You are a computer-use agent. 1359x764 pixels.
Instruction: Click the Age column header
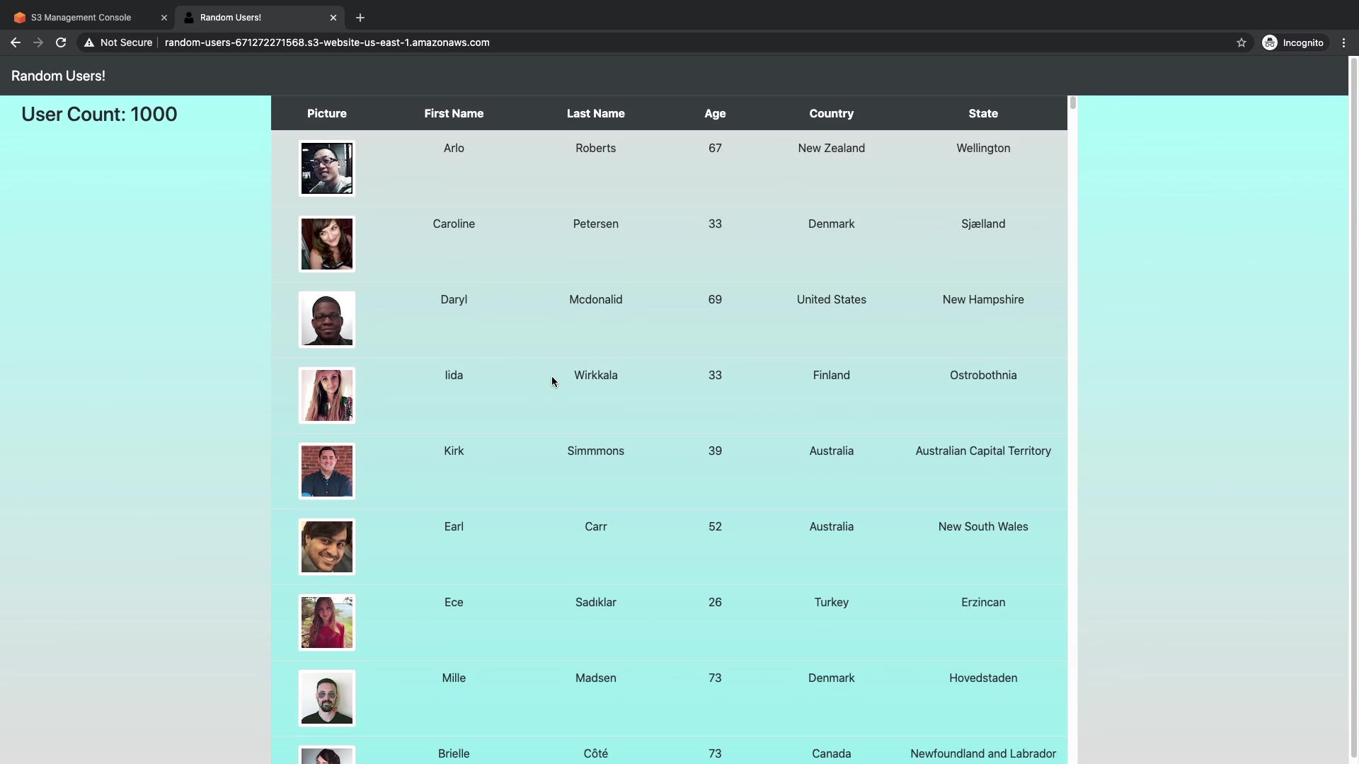pos(715,113)
